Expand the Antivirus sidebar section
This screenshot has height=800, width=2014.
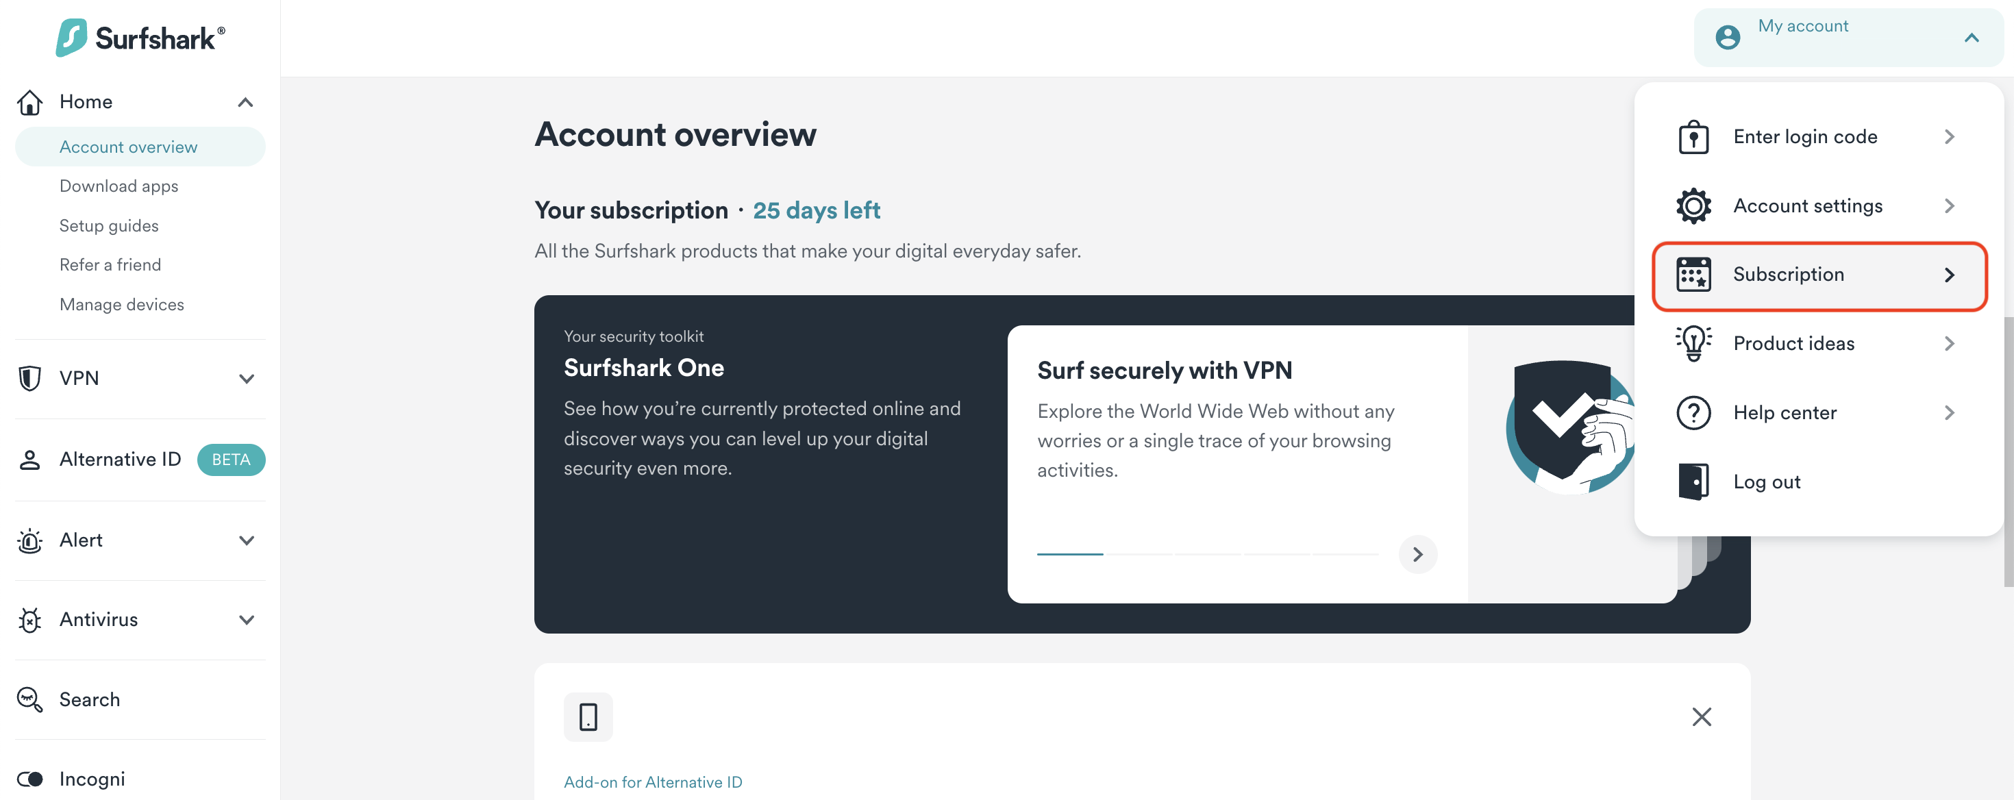[247, 619]
